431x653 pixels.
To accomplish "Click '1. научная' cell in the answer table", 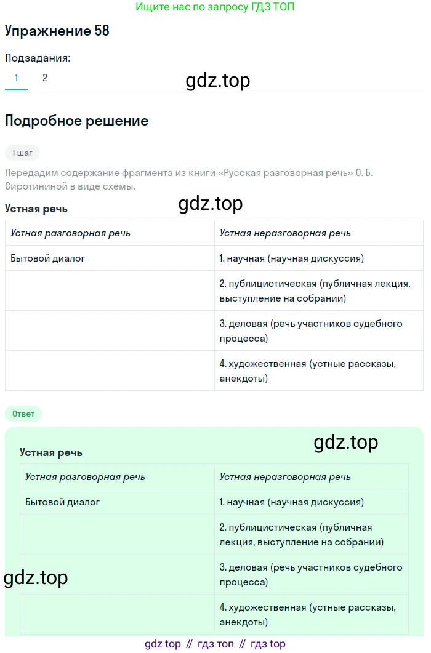I will pyautogui.click(x=291, y=502).
